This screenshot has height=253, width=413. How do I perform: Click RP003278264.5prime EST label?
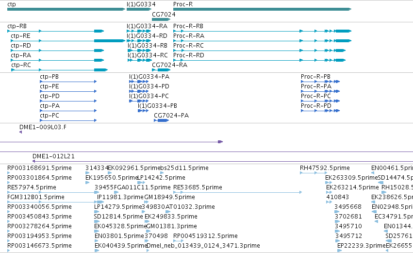pos(39,227)
